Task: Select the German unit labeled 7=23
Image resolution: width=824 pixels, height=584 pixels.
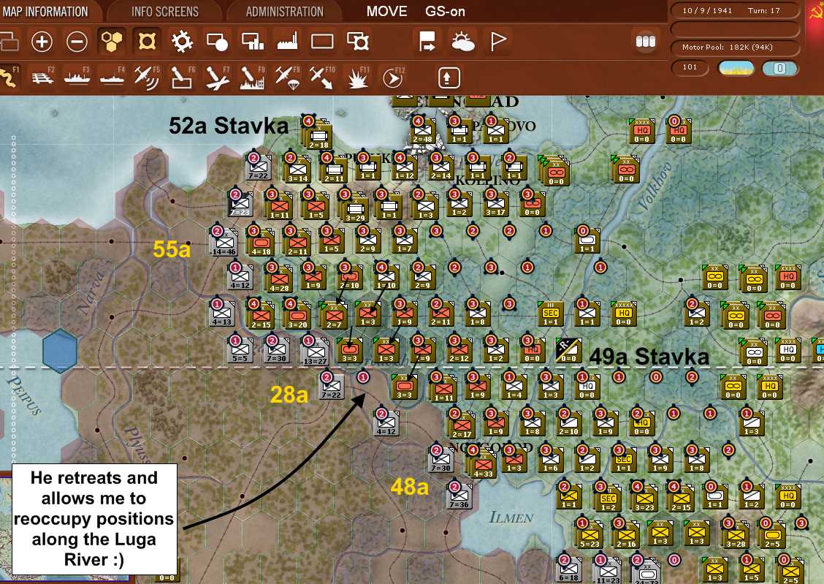Action: coord(240,205)
